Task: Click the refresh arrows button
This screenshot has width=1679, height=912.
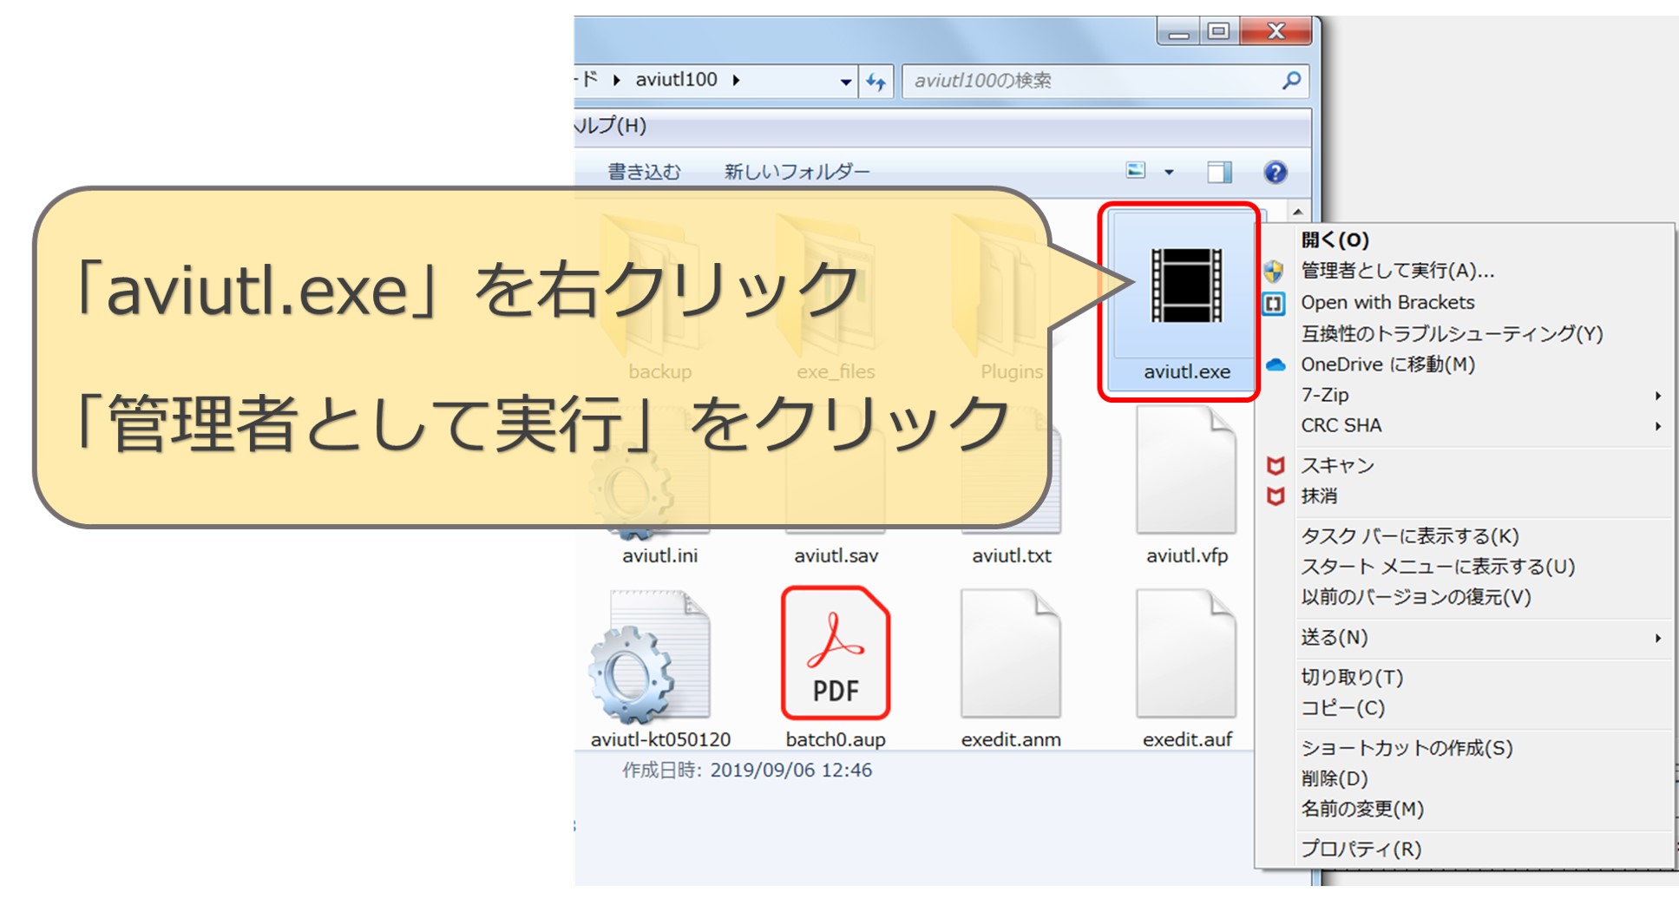Action: pyautogui.click(x=876, y=82)
